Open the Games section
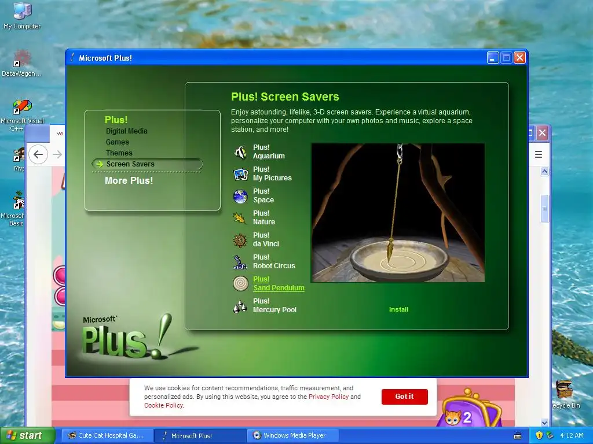Viewport: 593px width, 444px height. [x=117, y=142]
